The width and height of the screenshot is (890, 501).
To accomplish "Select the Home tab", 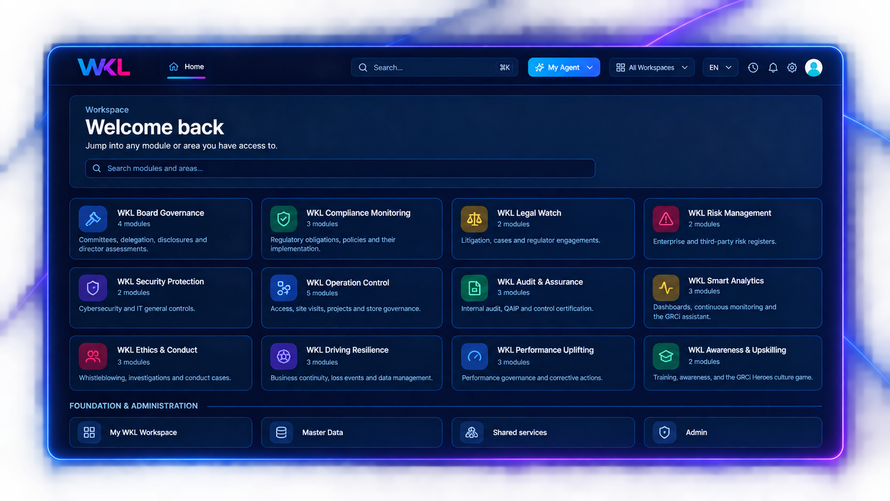I will click(187, 67).
